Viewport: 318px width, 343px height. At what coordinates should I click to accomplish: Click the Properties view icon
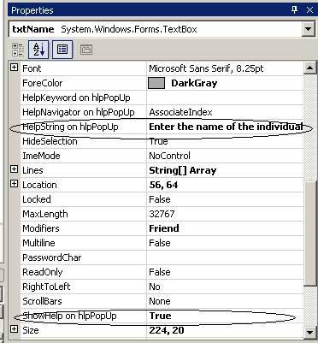62,50
